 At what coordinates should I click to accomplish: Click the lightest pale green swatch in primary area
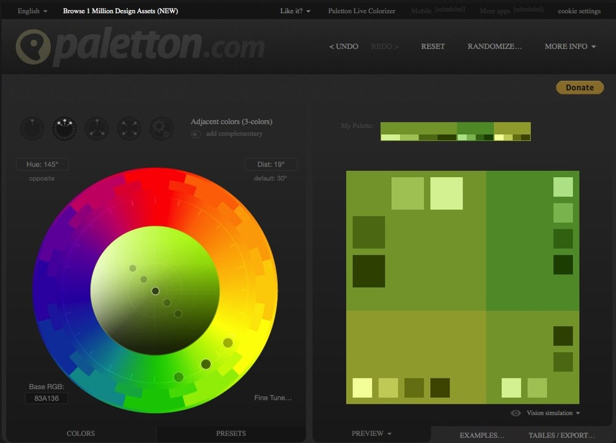446,193
